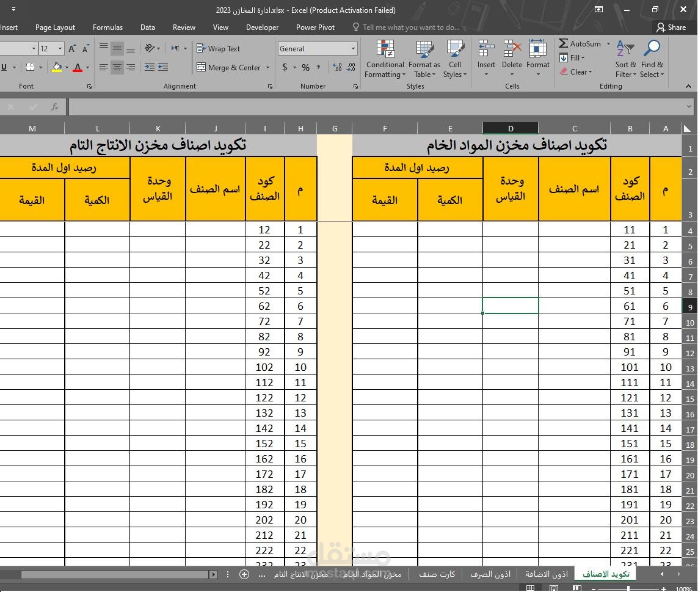Click the Select All corner triangle

pos(688,129)
